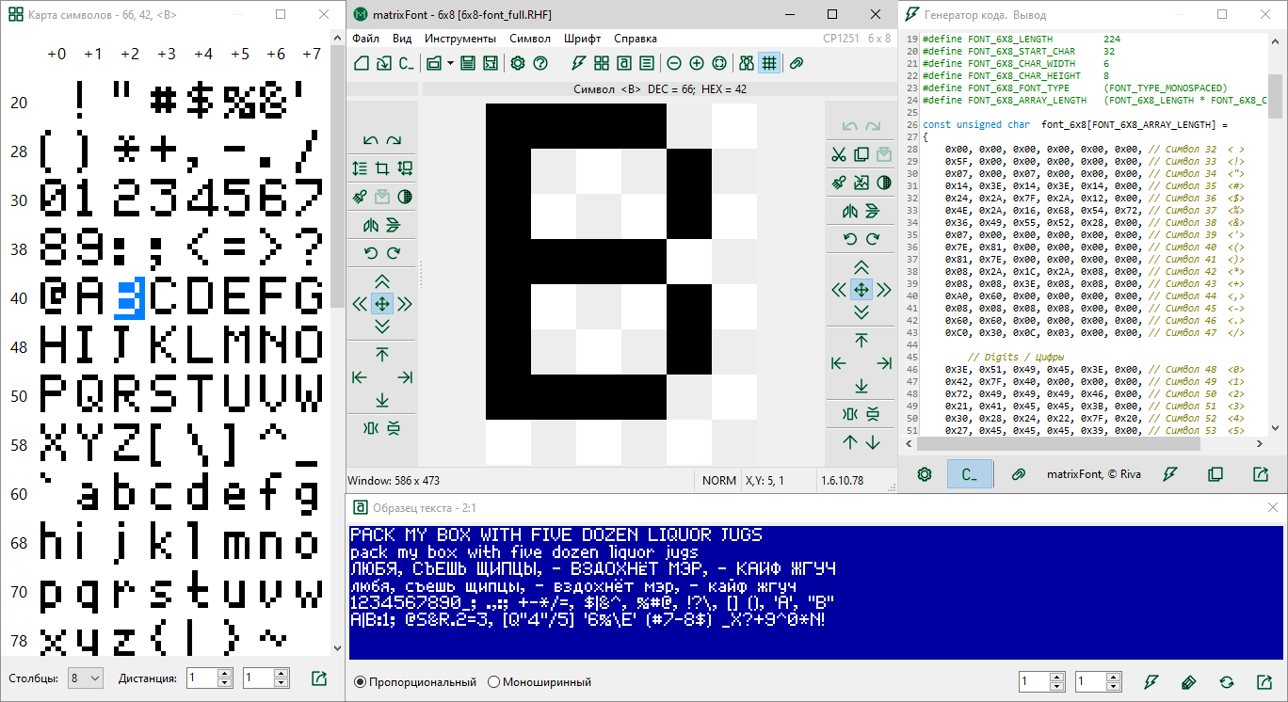1288x702 pixels.
Task: Click the lightning bolt icon in main toolbar
Action: [578, 63]
